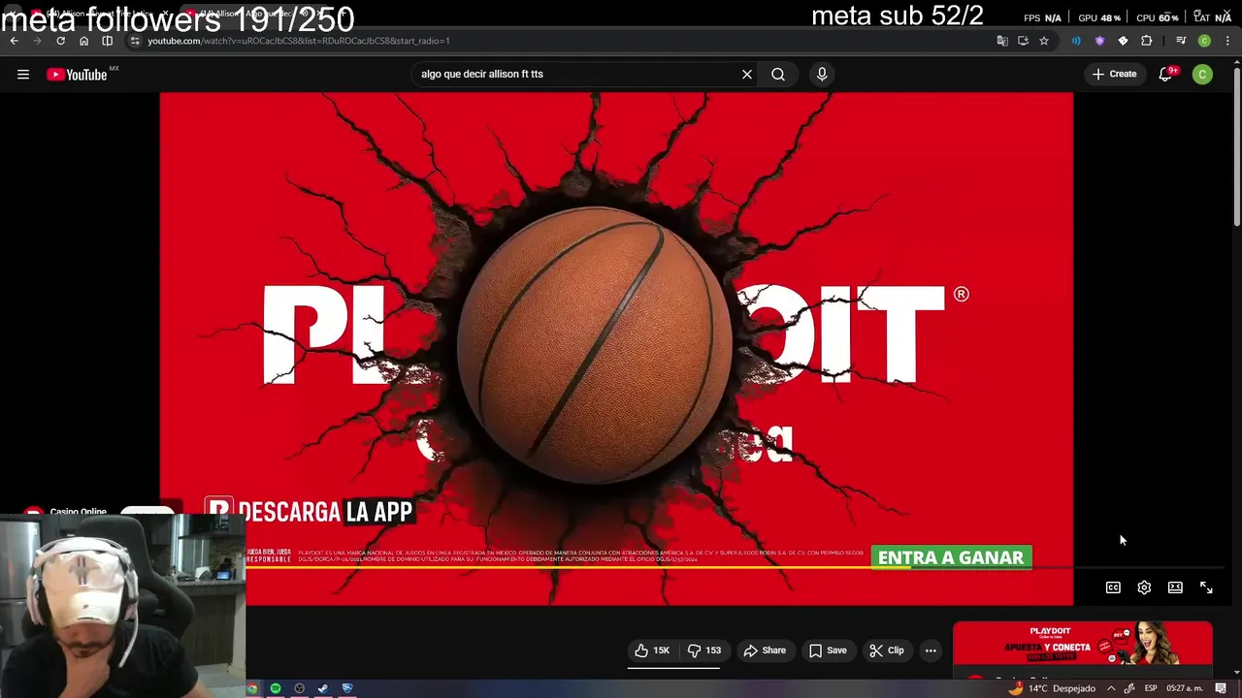Viewport: 1242px width, 698px height.
Task: Submit search with the magnifier button
Action: [778, 74]
